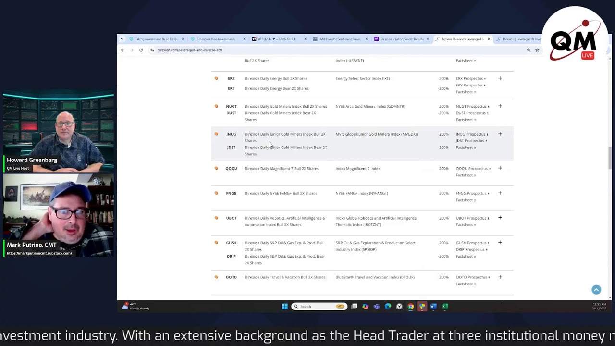This screenshot has width=615, height=346.
Task: Open Microsoft Teams from the taskbar
Action: [376, 306]
